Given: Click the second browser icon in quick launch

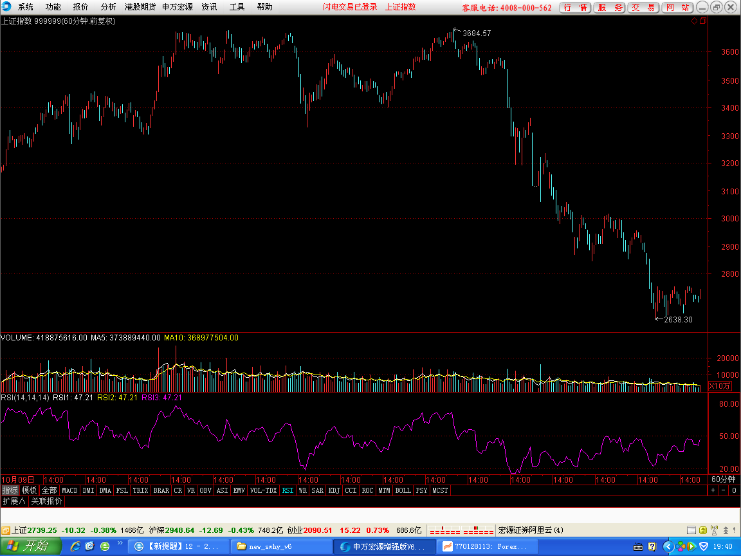Looking at the screenshot, I should [90, 546].
